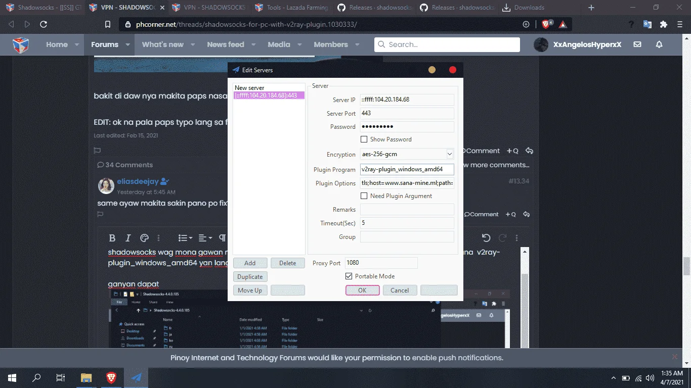Open the list dropdown in the editor

[185, 238]
